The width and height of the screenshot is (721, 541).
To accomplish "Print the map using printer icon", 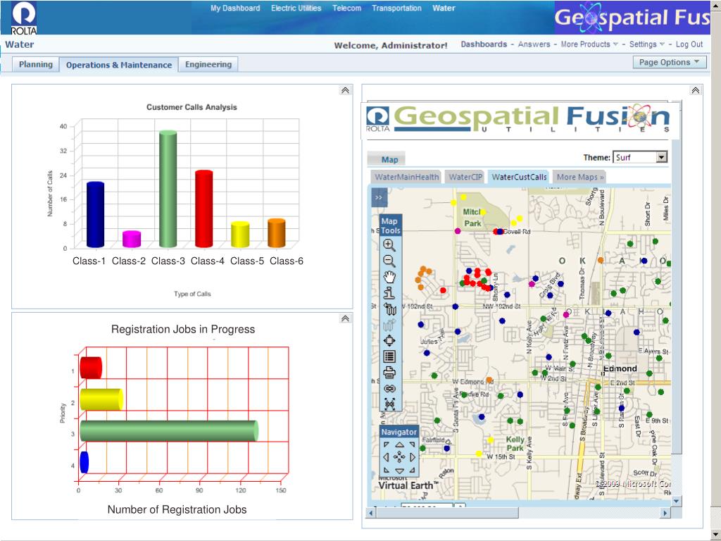I will [x=389, y=373].
